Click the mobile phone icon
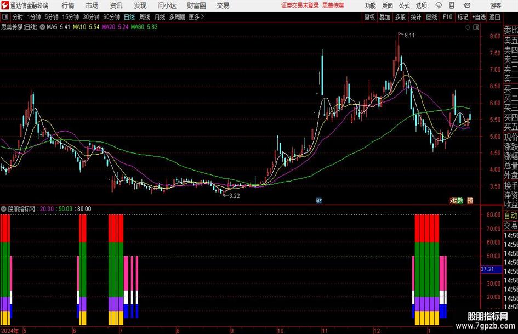This screenshot has height=334, width=518. tap(452, 5)
